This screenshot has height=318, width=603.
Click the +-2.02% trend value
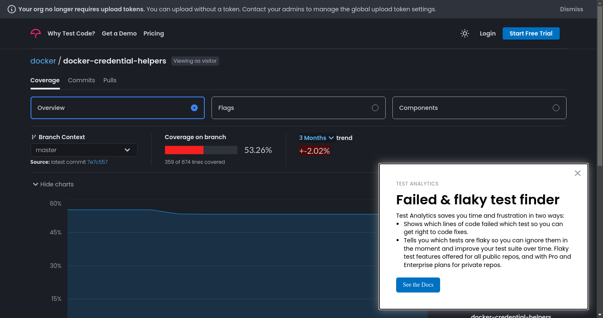click(x=314, y=151)
